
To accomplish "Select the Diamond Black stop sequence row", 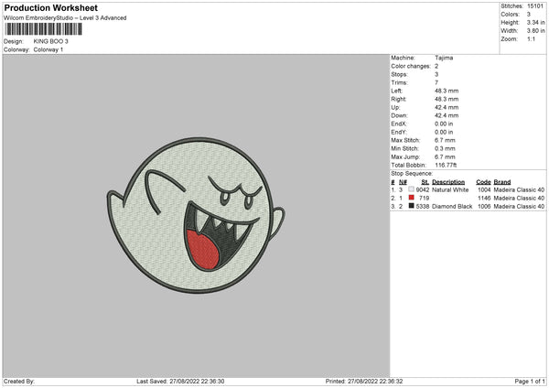I will tap(467, 206).
